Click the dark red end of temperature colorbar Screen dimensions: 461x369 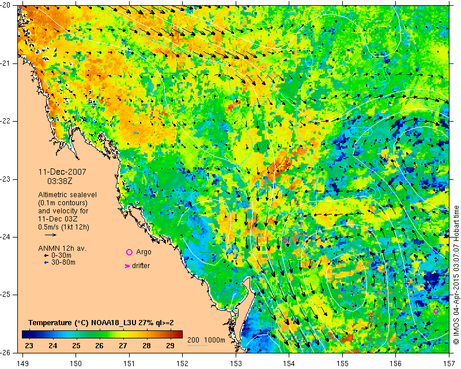point(179,334)
